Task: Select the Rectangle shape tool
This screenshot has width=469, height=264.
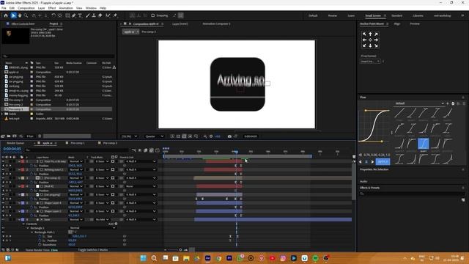Action: [x=67, y=15]
